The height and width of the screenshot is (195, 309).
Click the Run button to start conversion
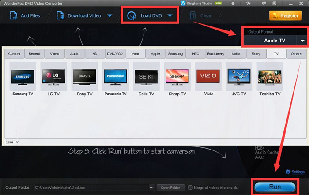[x=275, y=187]
